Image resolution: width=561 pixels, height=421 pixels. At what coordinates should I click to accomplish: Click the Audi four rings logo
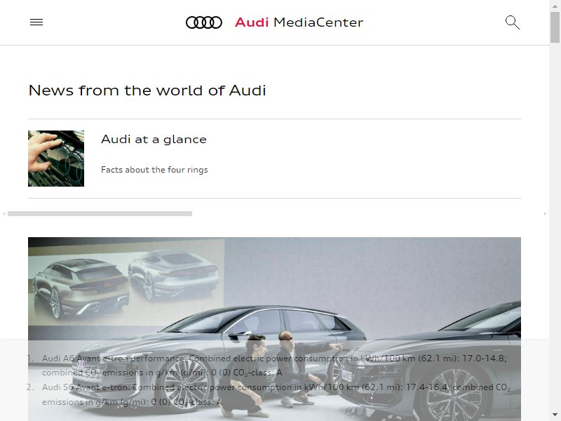pyautogui.click(x=204, y=22)
